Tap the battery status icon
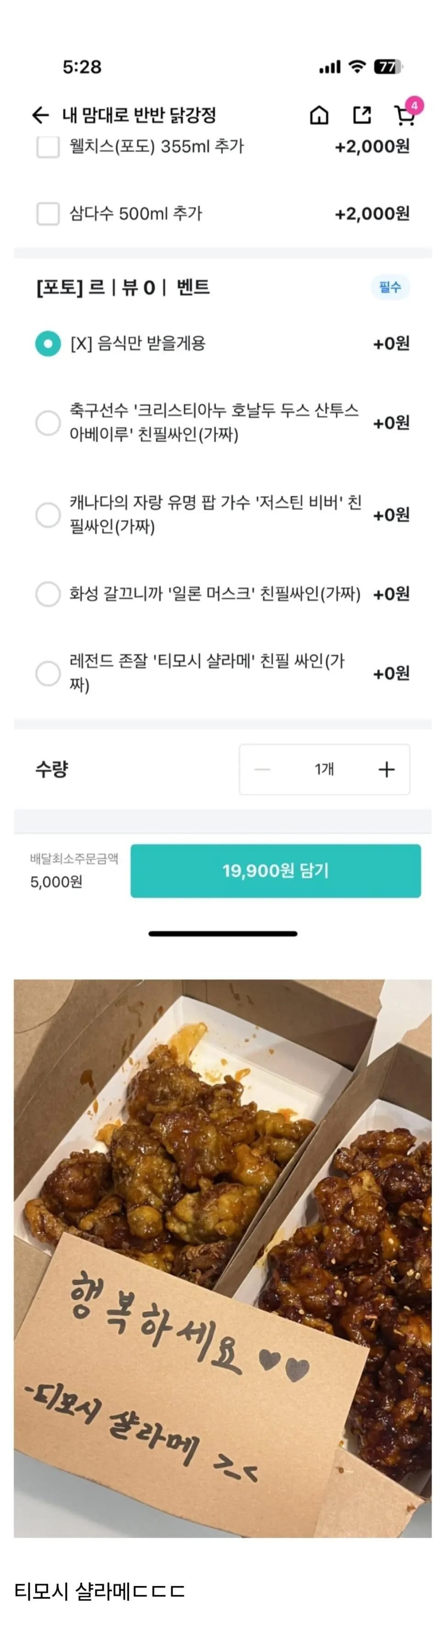The height and width of the screenshot is (1641, 443). (388, 66)
